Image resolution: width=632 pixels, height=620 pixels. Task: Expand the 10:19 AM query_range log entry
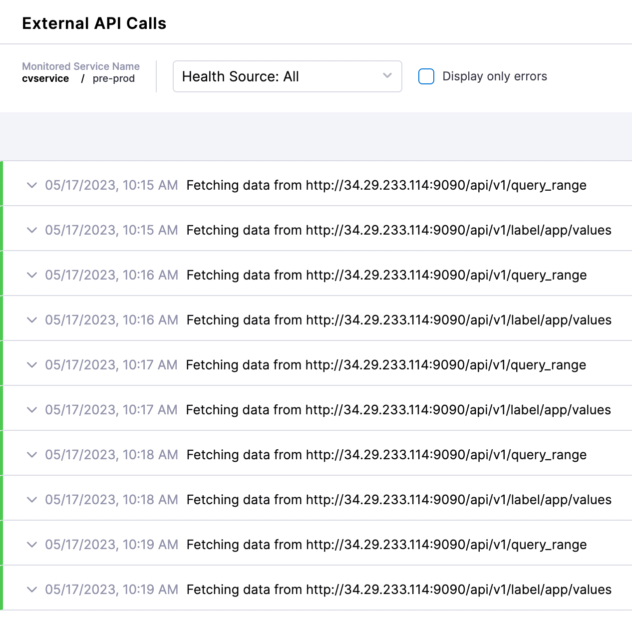31,545
